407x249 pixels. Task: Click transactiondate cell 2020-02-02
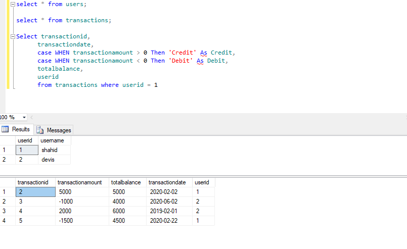(169, 192)
